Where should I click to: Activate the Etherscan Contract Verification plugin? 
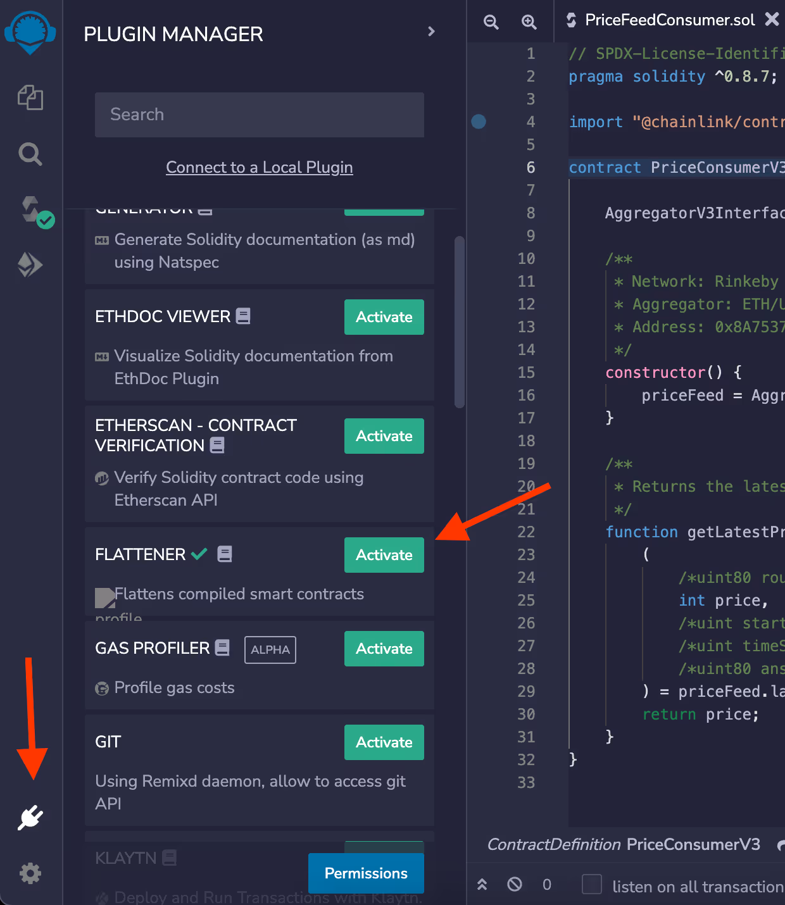(x=384, y=436)
